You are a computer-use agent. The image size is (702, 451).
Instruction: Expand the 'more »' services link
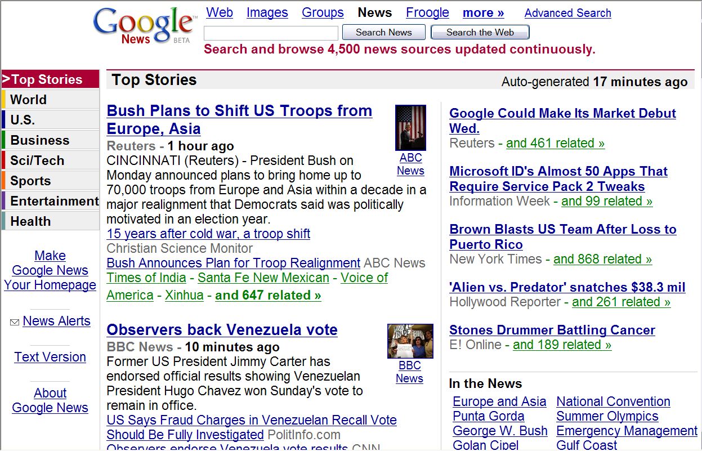coord(483,12)
